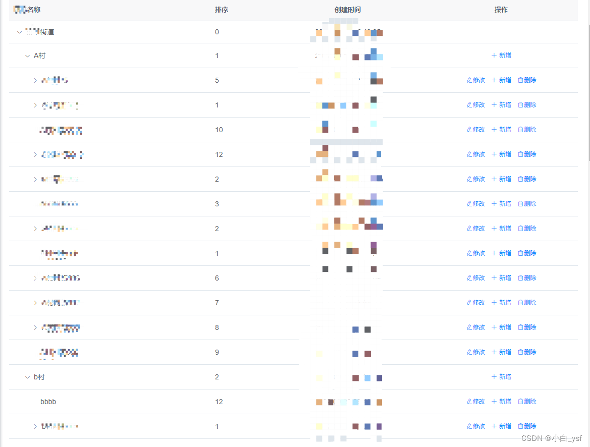Click 新增 in the bbbb row

[502, 402]
